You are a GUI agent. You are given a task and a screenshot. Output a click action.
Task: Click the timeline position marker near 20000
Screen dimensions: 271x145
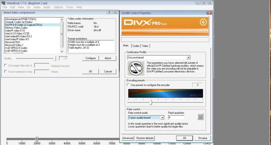[37, 139]
